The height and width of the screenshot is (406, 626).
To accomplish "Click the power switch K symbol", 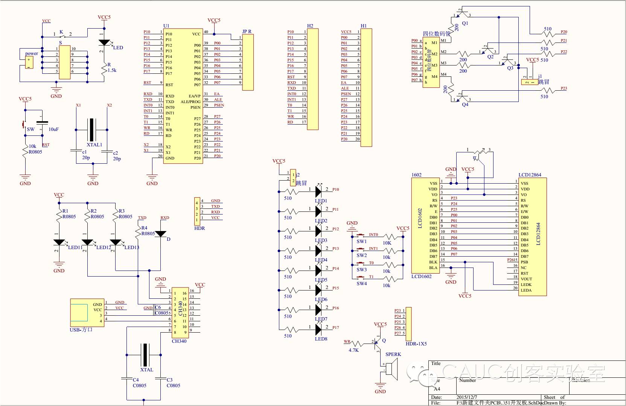I will (62, 36).
